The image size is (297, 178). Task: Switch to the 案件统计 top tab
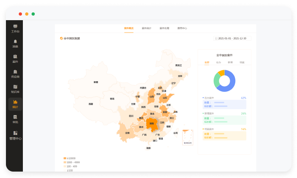[146, 28]
